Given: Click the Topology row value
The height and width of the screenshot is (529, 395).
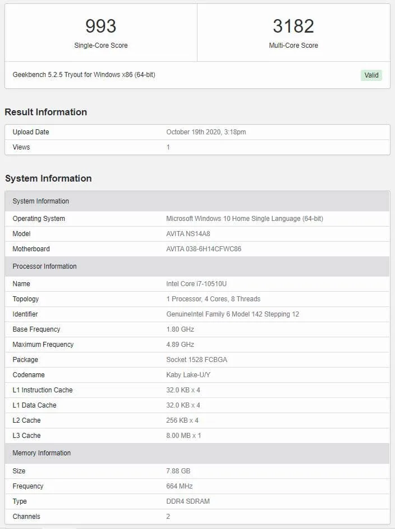Looking at the screenshot, I should pyautogui.click(x=213, y=299).
